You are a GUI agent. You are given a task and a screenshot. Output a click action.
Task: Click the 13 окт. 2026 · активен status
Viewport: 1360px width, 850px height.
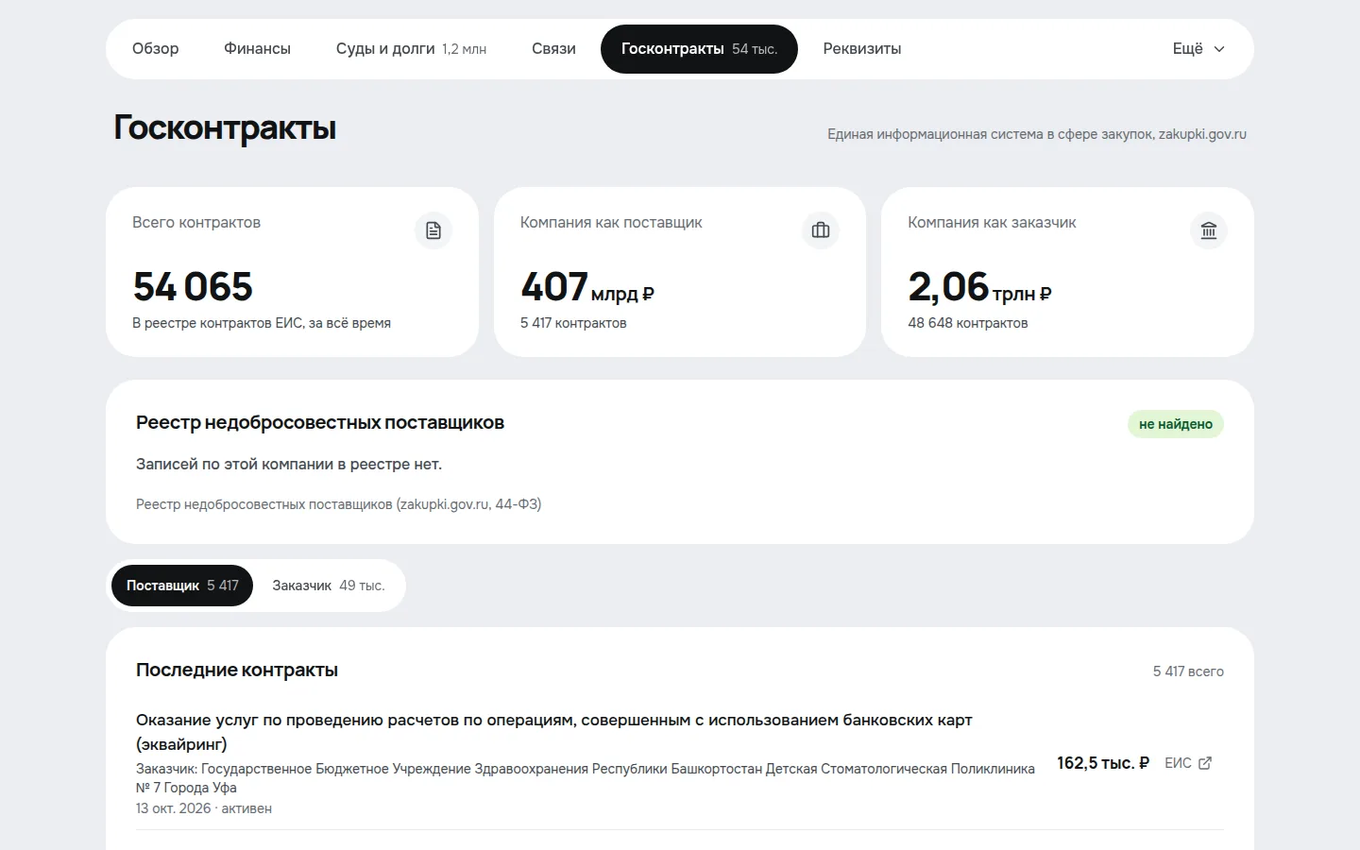click(204, 808)
